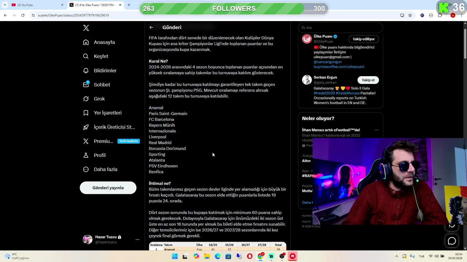Select the X'te Ülke Puanı tab

95,5
